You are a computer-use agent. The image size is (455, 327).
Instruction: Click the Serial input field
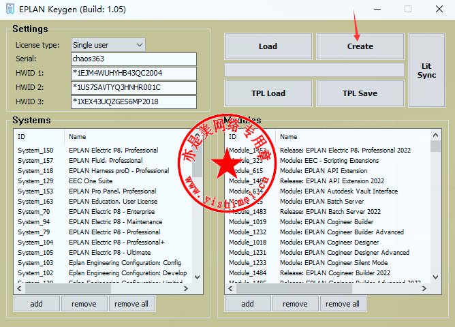click(134, 59)
